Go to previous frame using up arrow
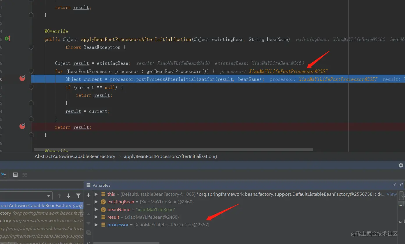Image resolution: width=405 pixels, height=244 pixels. coord(59,196)
